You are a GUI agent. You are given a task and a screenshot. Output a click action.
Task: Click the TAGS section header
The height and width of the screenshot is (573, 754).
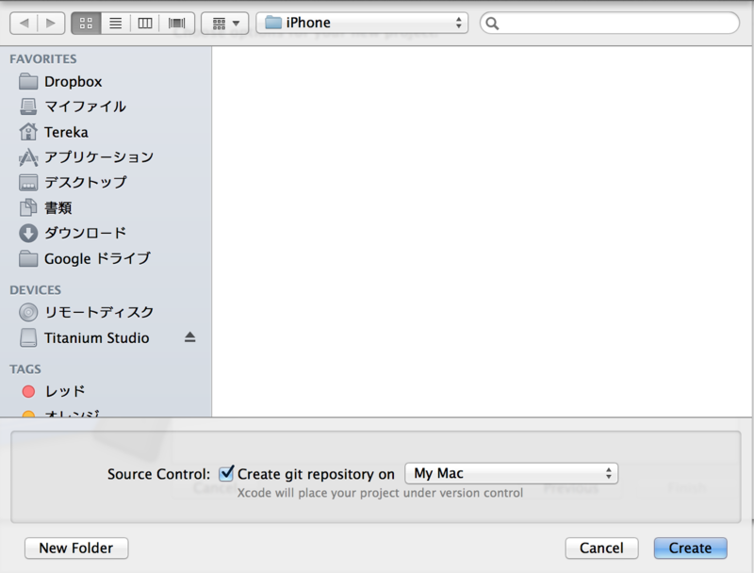25,369
